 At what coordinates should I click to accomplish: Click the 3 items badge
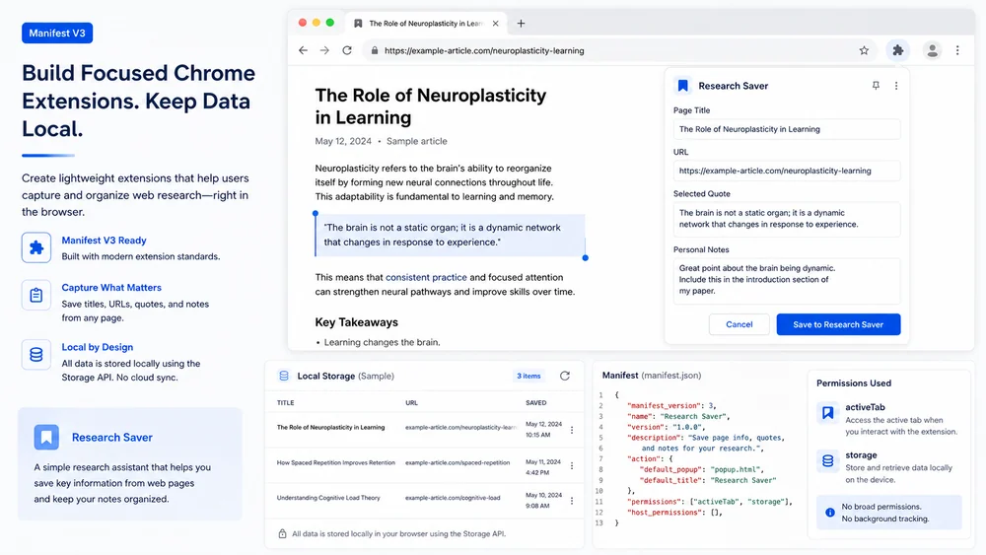528,376
